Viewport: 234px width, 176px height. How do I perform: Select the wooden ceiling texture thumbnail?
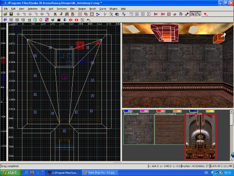pos(170,129)
